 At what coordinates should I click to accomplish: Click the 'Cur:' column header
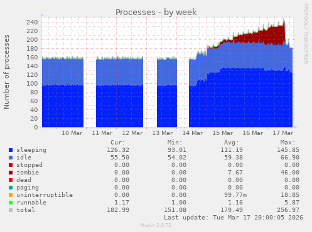point(118,143)
